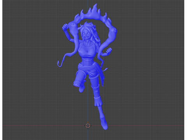Click the character's torso tank top
The width and height of the screenshot is (187, 140).
point(86,51)
